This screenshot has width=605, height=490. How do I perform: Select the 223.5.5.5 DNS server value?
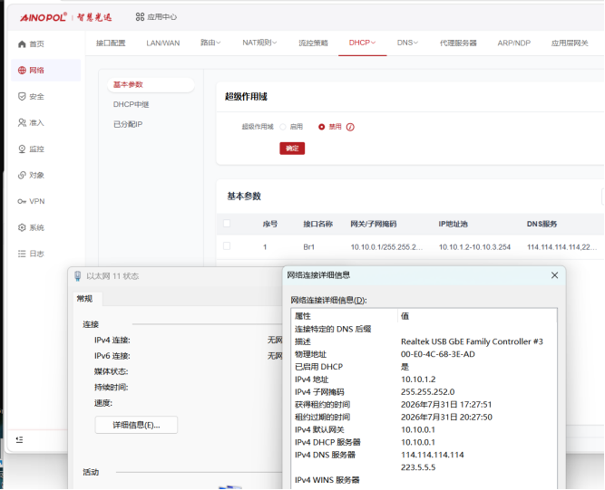pos(418,467)
